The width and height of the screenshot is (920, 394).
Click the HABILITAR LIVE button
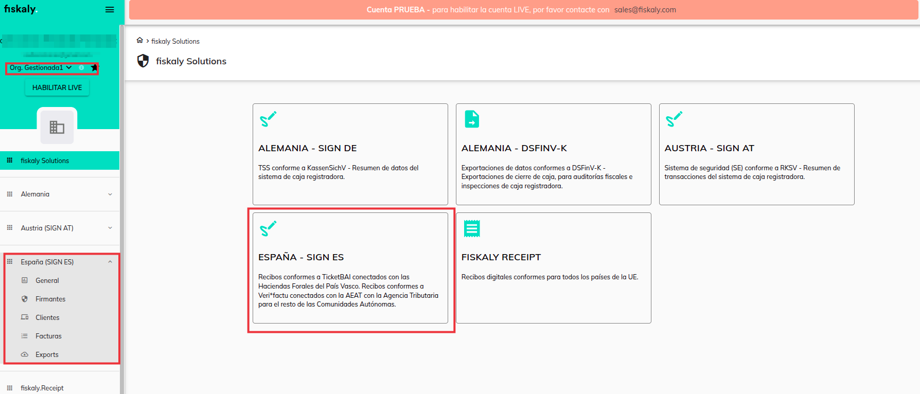tap(57, 87)
